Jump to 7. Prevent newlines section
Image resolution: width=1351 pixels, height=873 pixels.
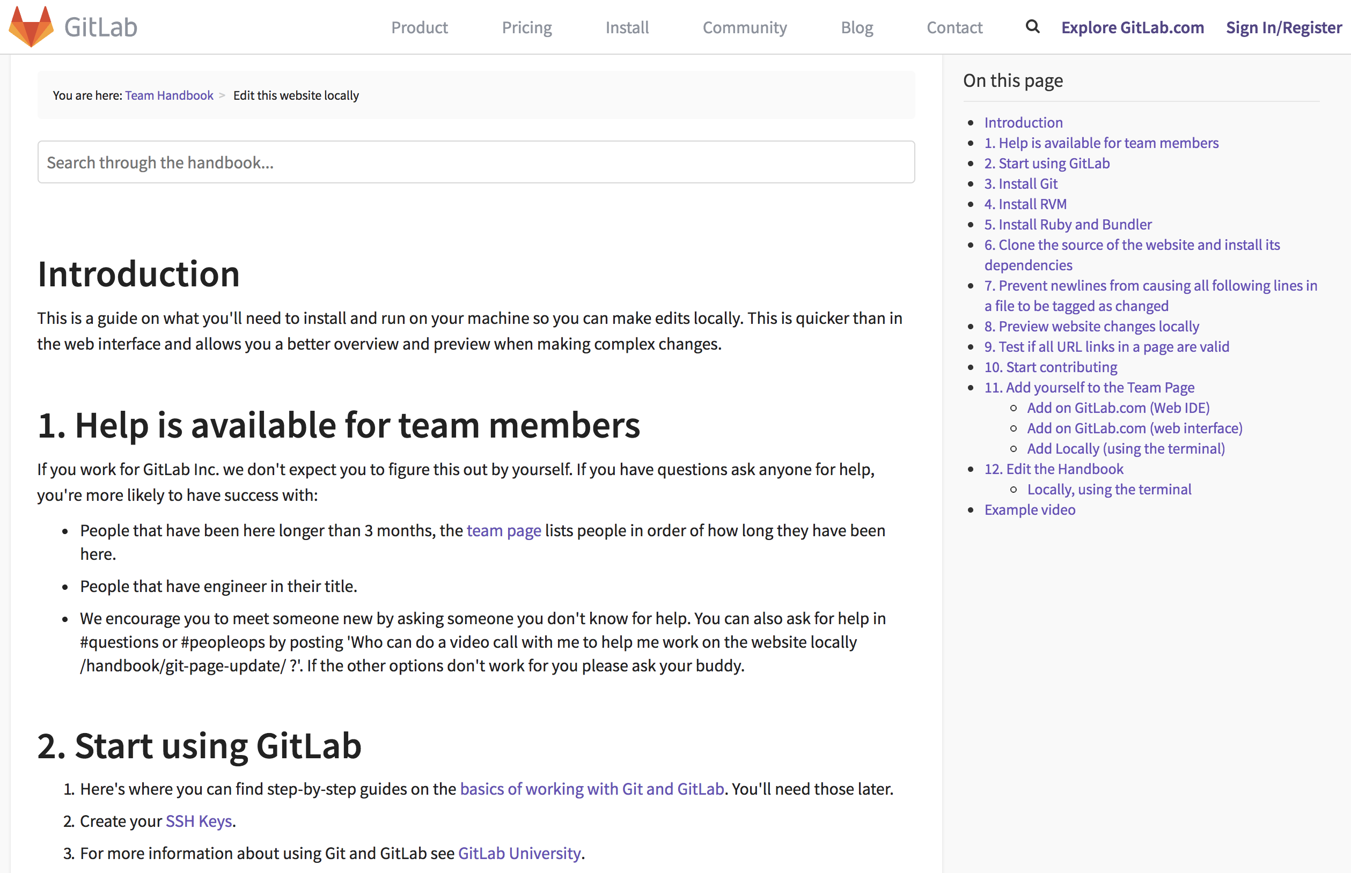point(1150,295)
